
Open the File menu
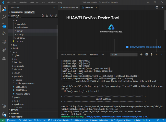[8, 3]
